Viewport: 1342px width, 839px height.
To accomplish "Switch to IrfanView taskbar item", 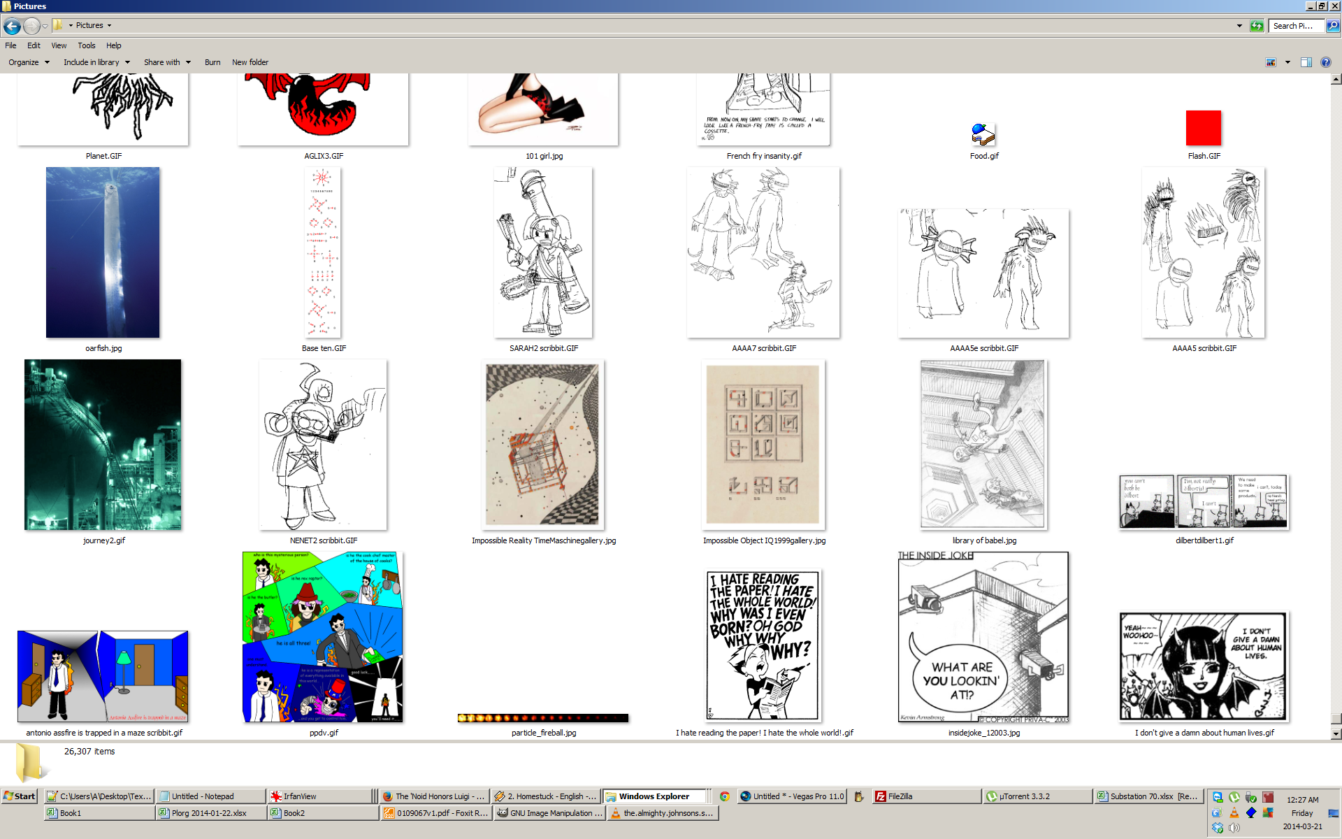I will point(320,796).
